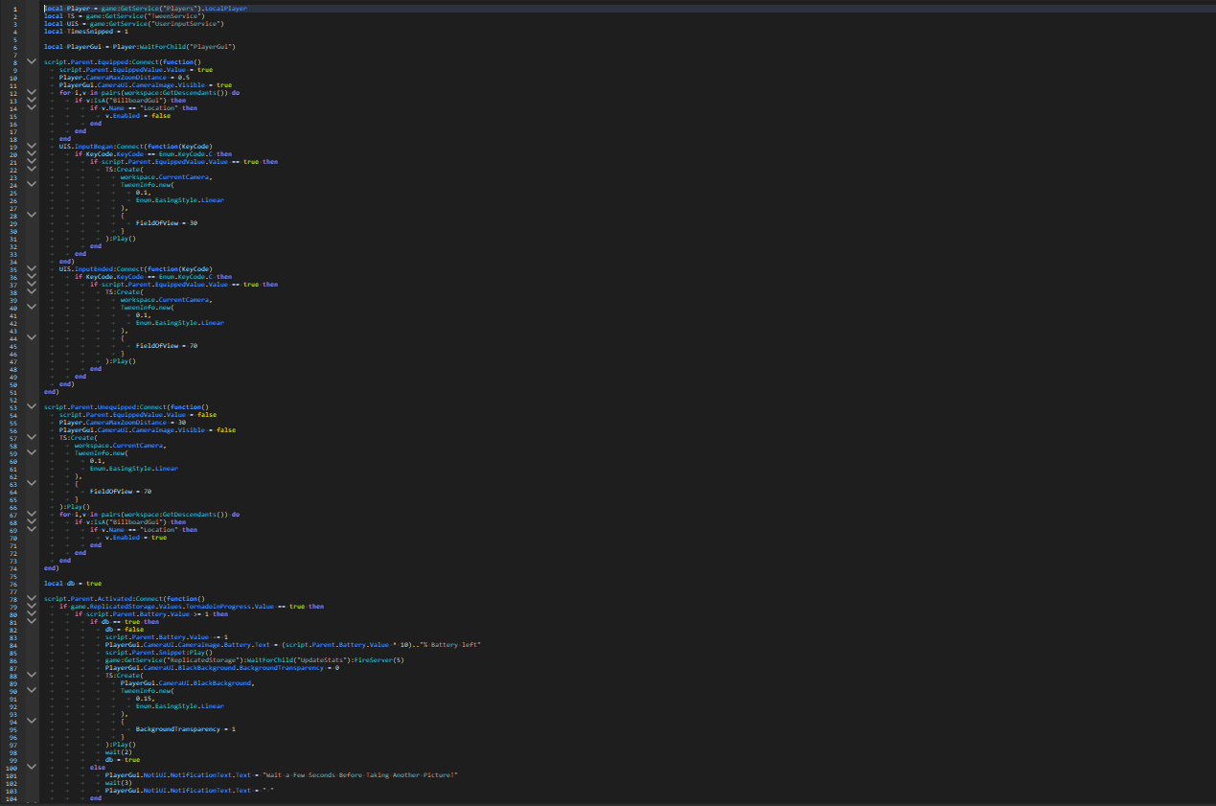
Task: Collapse the BillboardGui check fold on line 13
Action: [31, 100]
